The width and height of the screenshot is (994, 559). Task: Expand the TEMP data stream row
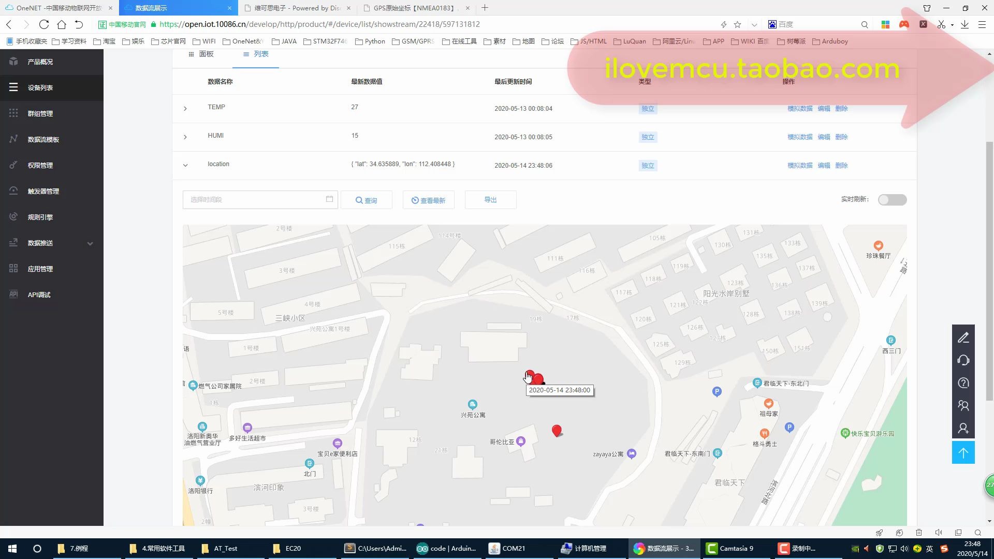tap(185, 109)
